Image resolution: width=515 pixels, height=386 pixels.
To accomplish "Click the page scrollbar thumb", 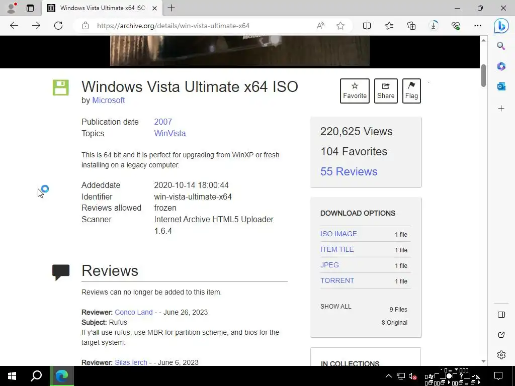I will tap(483, 75).
